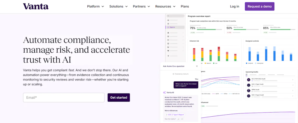Click the More references label
Screen dimensions: 298x123
pos(171,111)
